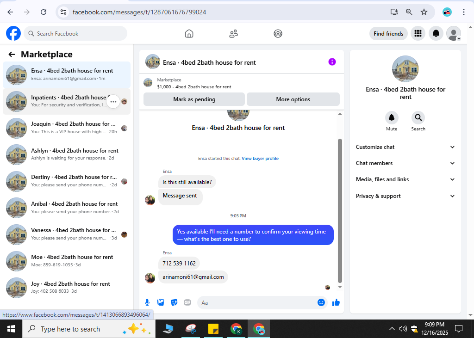474x338 pixels.
Task: Click browser reload button
Action: [x=44, y=12]
